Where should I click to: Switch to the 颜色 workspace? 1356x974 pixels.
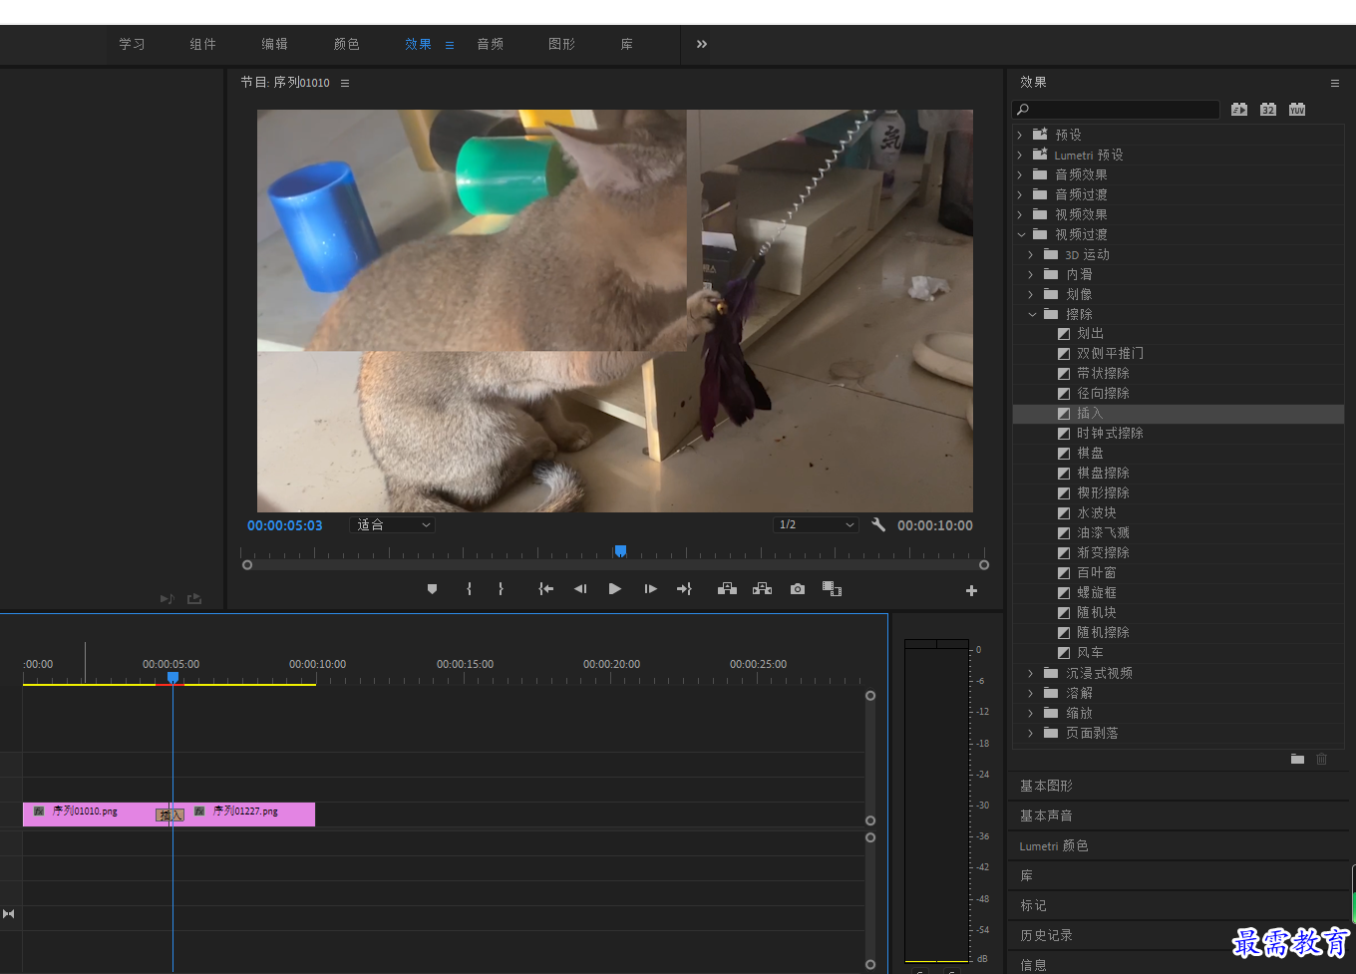347,44
